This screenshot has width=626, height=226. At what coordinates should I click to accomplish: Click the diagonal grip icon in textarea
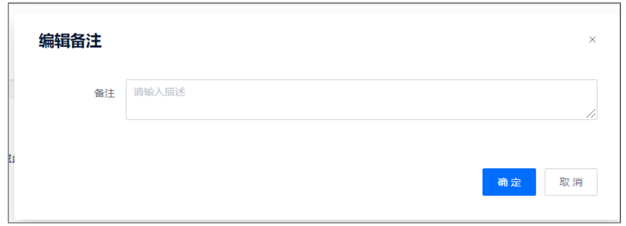pyautogui.click(x=591, y=113)
